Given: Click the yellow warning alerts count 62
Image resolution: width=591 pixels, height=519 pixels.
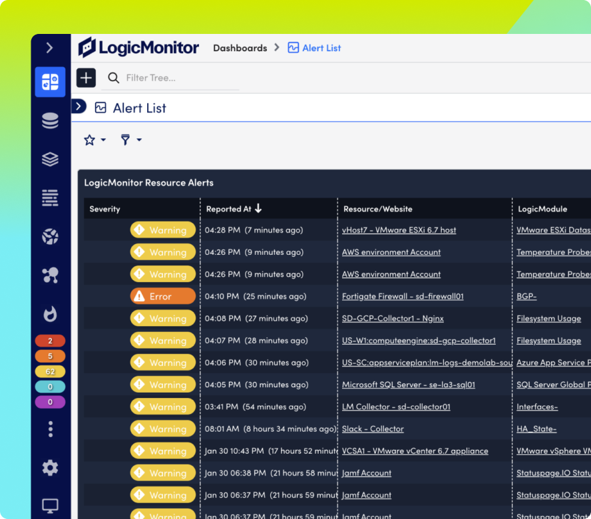Looking at the screenshot, I should click(50, 372).
